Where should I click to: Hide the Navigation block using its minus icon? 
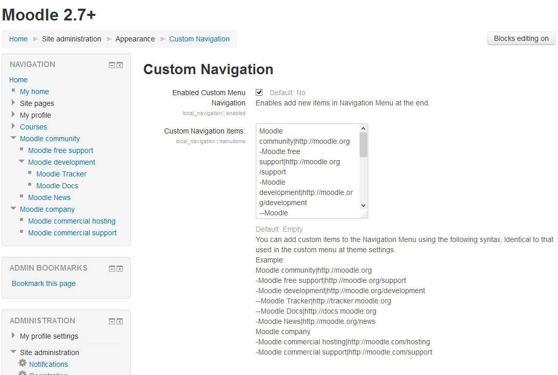coord(112,65)
